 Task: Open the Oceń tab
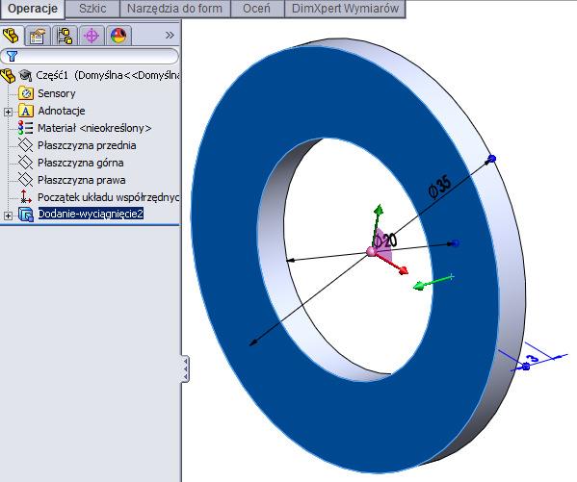256,9
